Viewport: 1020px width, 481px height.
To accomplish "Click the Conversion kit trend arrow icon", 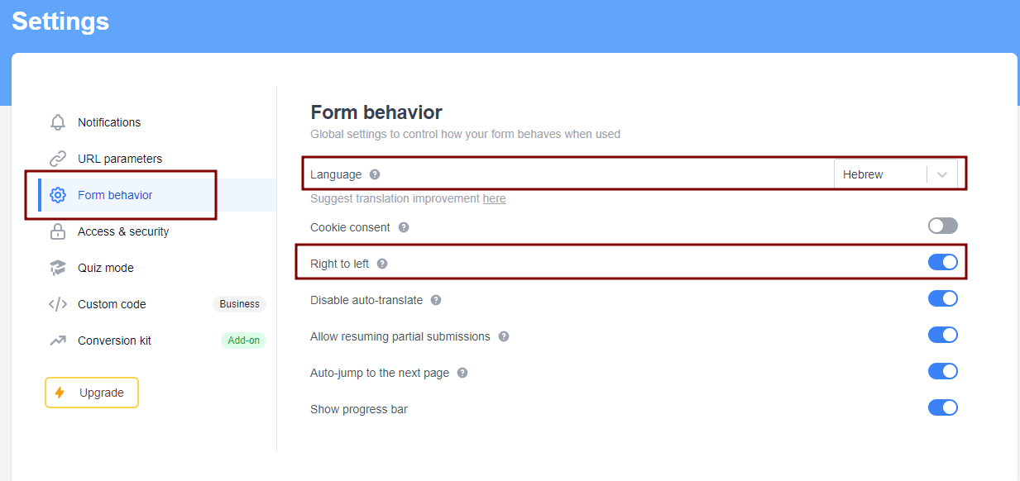I will (58, 341).
